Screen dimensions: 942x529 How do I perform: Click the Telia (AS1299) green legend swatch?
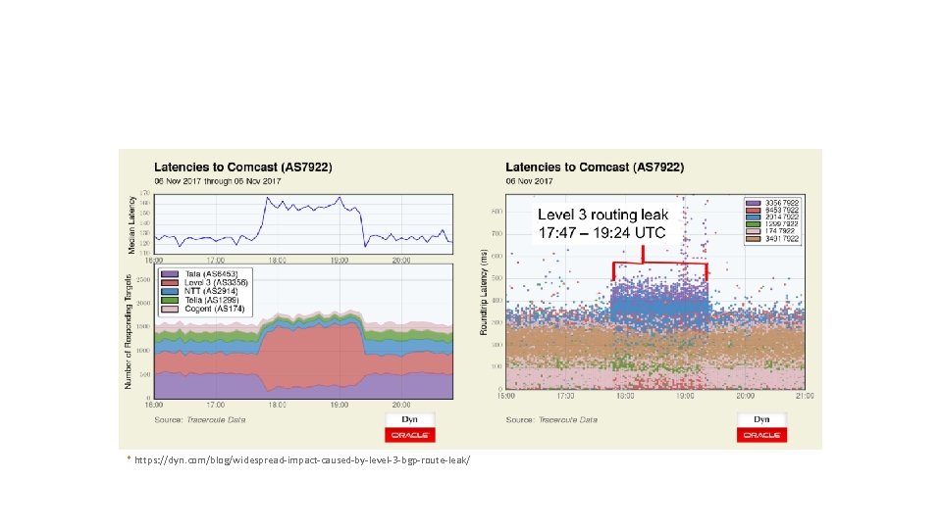click(x=170, y=300)
